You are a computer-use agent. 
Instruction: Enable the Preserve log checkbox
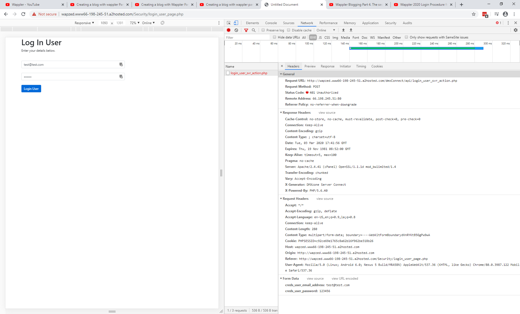263,30
